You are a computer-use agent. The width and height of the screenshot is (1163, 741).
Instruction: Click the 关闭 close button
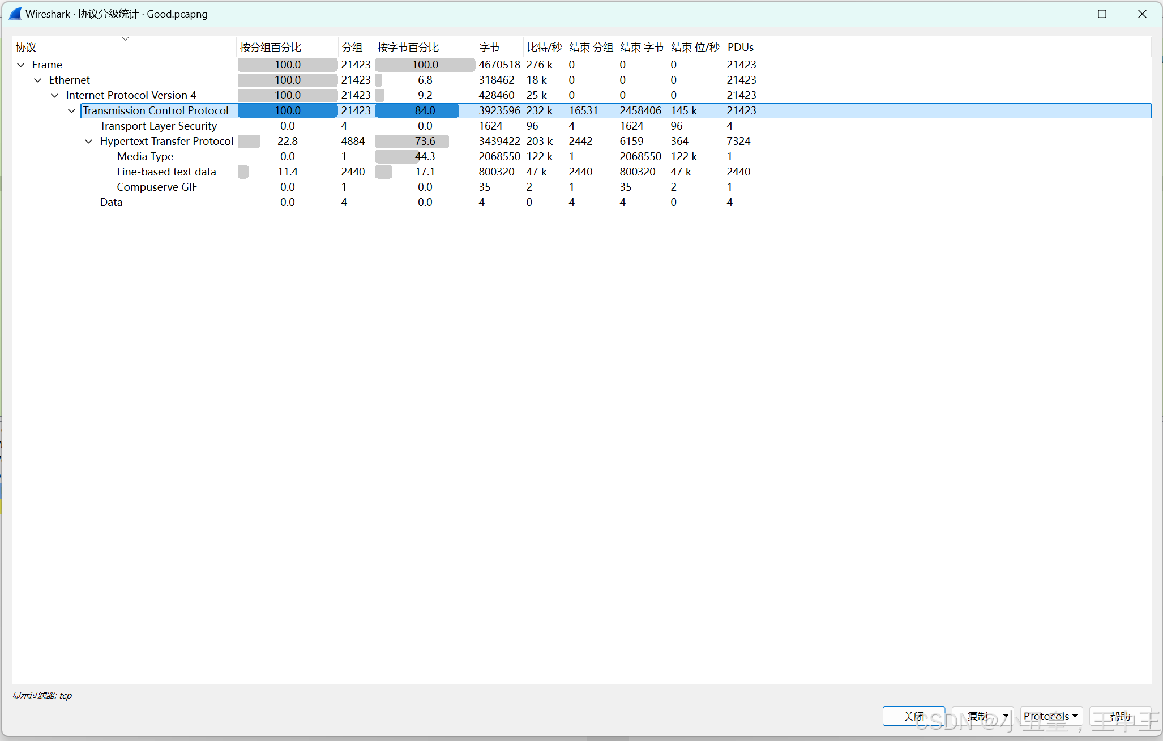914,716
